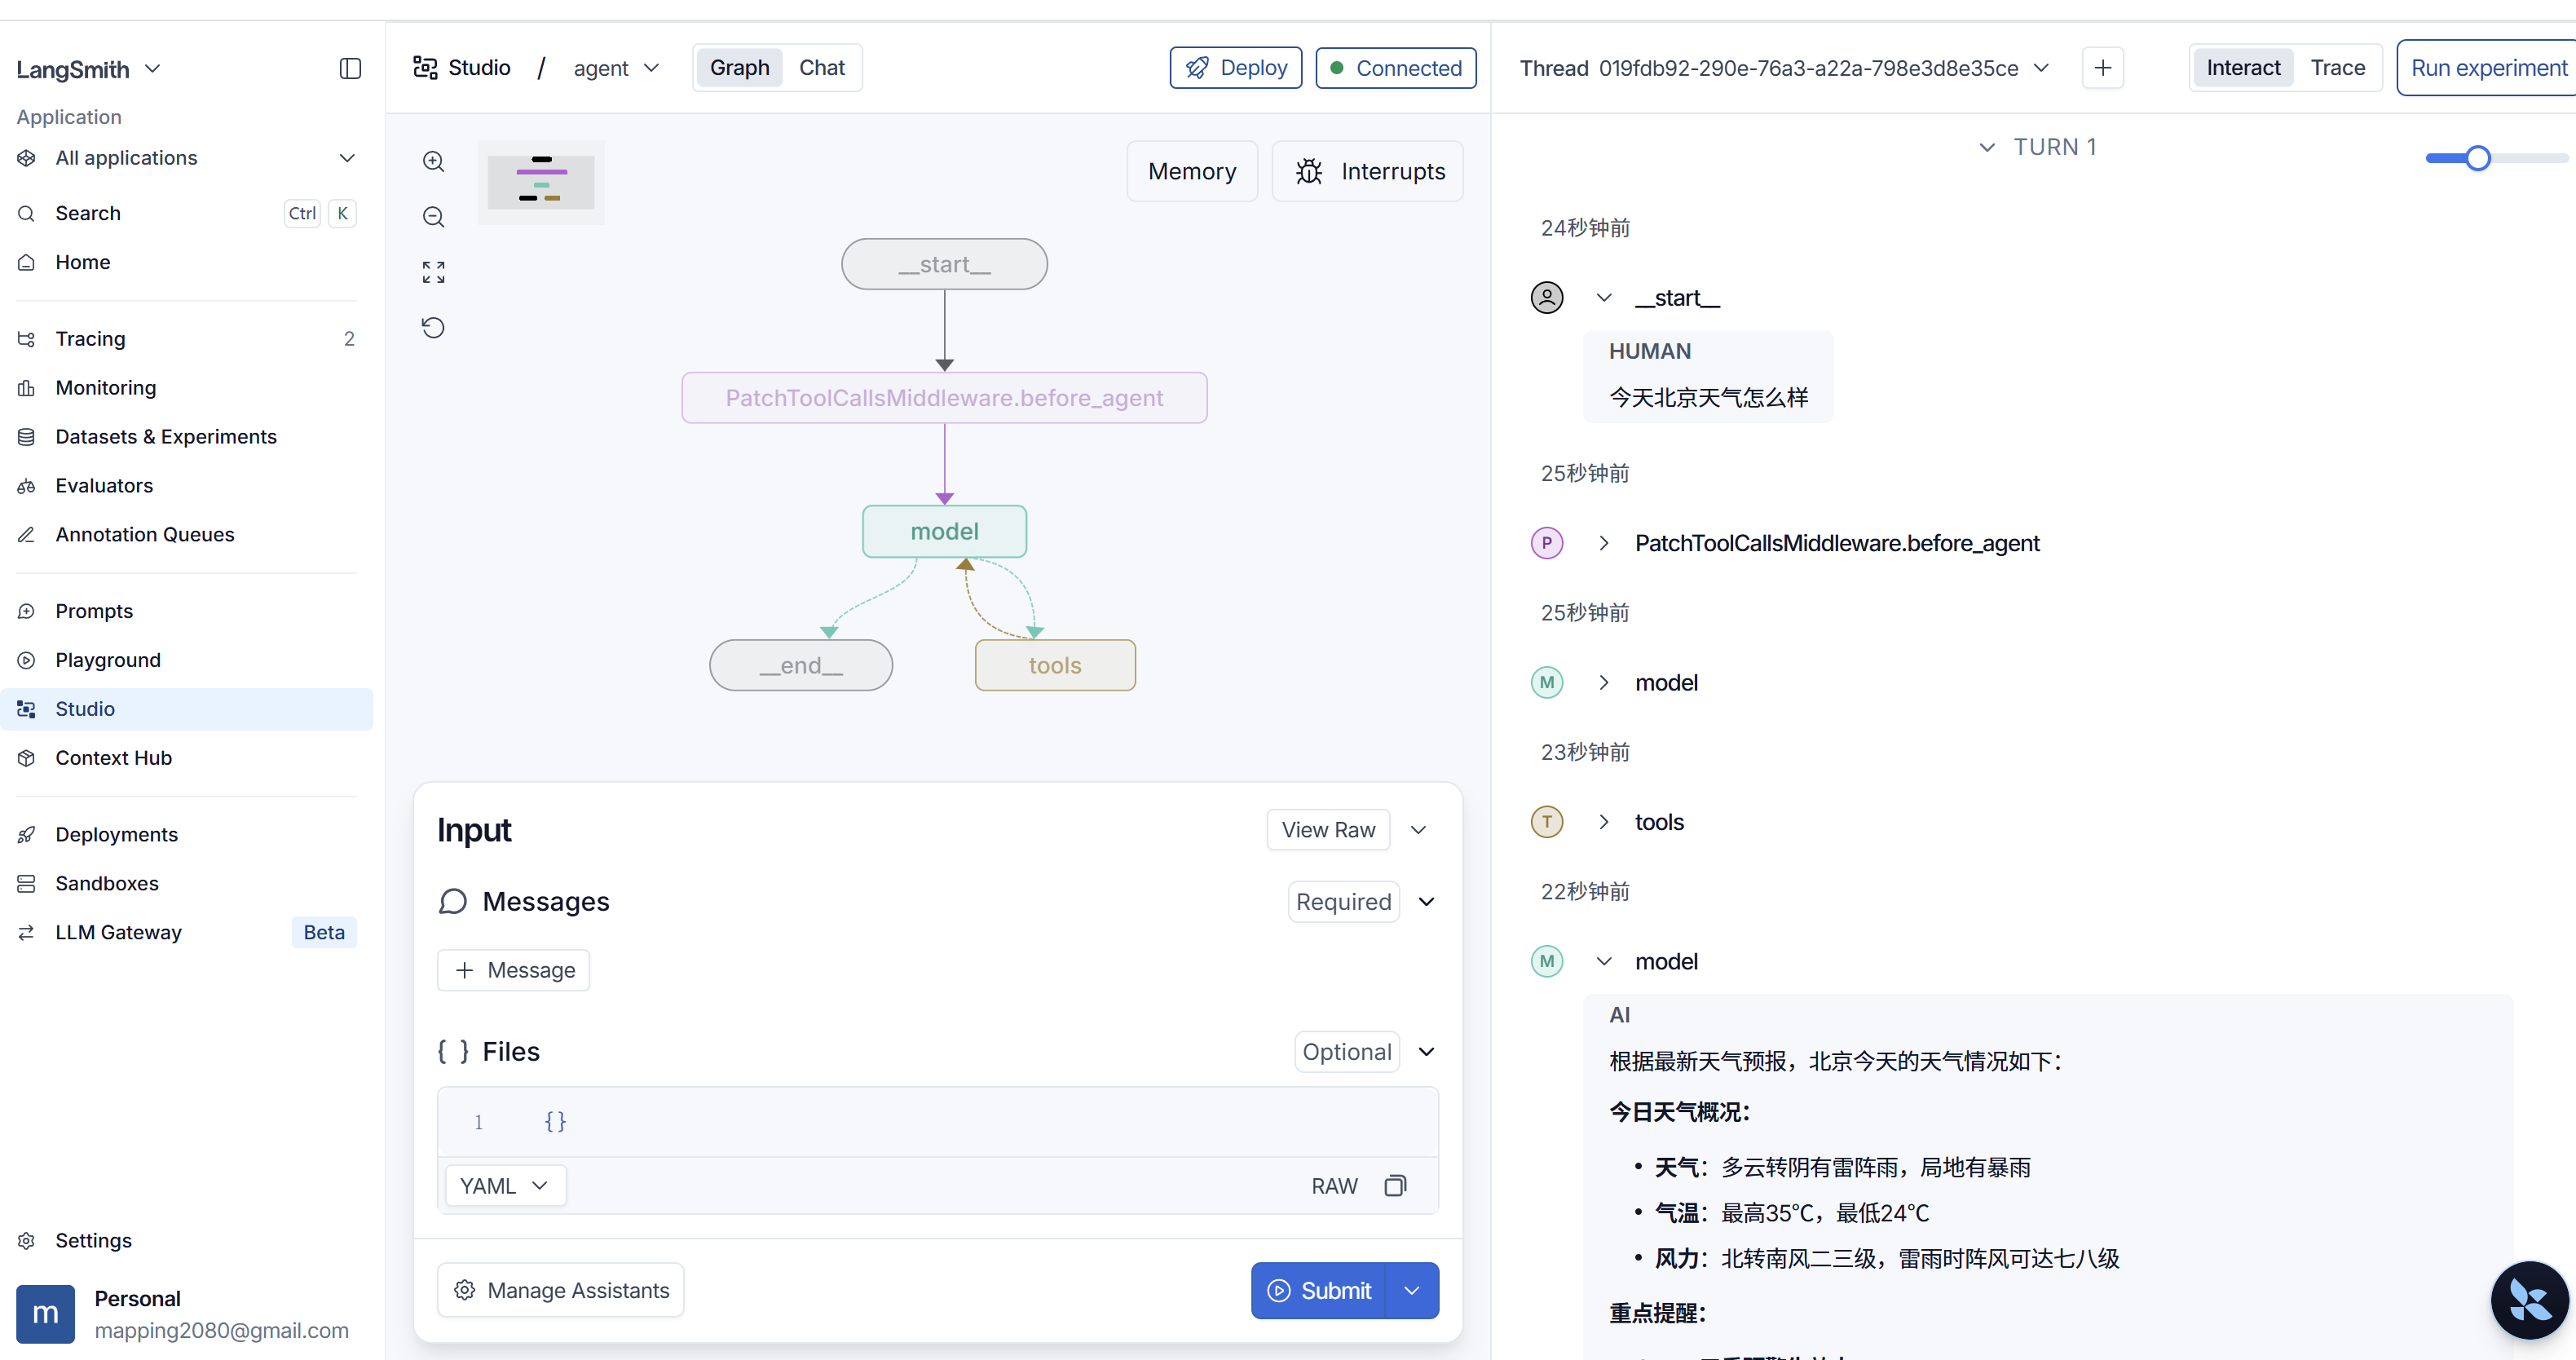The width and height of the screenshot is (2576, 1360).
Task: Open the LangSmith workspace dropdown
Action: click(x=88, y=69)
